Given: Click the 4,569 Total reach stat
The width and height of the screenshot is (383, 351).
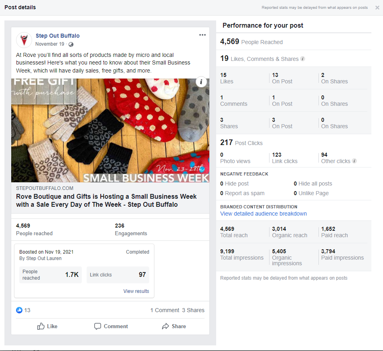Looking at the screenshot, I should (234, 232).
